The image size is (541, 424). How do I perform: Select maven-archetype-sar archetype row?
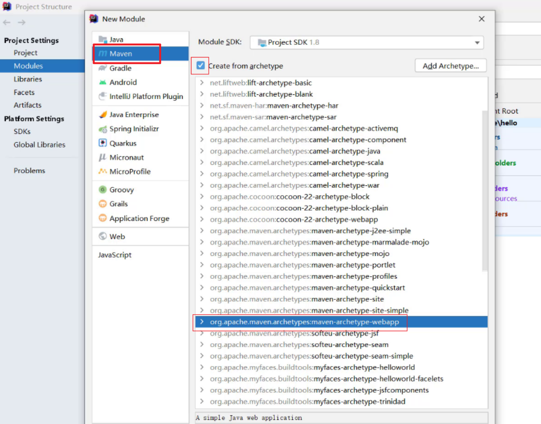click(342, 117)
